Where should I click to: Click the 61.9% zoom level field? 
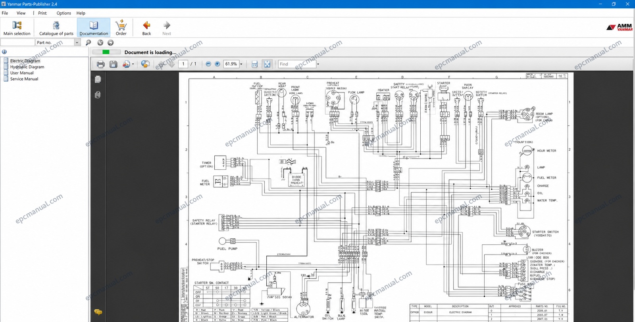tap(231, 64)
